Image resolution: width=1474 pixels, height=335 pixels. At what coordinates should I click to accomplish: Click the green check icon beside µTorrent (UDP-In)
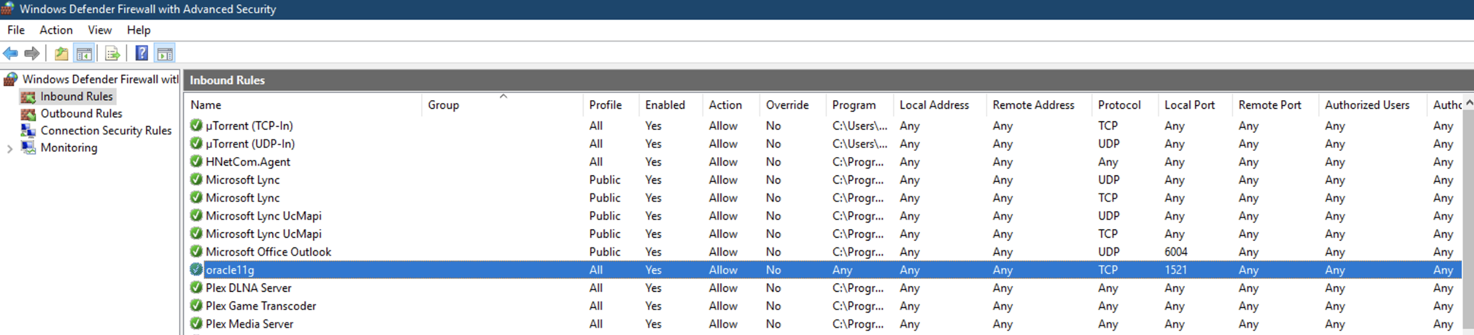(196, 143)
